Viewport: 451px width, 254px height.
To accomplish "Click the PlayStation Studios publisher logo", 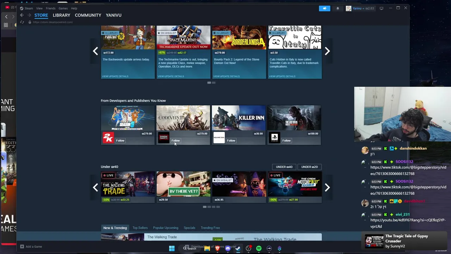I will 274,138.
